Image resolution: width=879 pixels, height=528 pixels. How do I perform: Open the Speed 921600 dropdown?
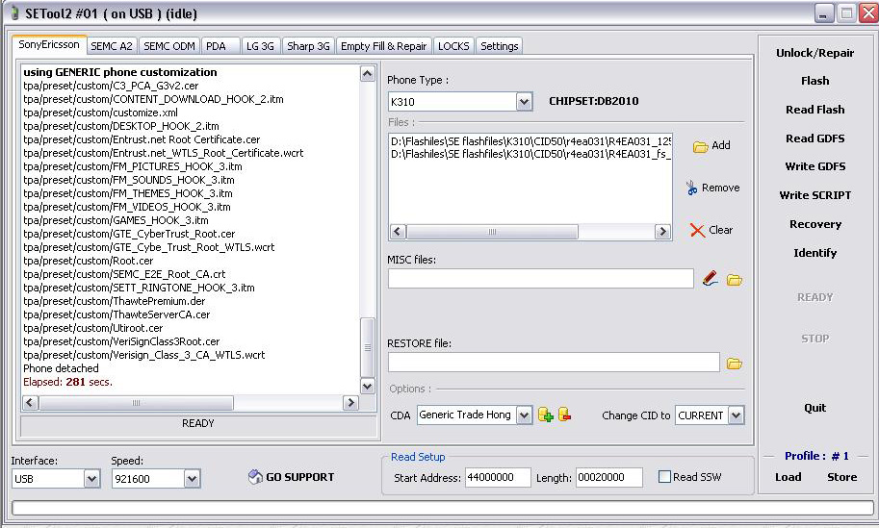coord(192,479)
